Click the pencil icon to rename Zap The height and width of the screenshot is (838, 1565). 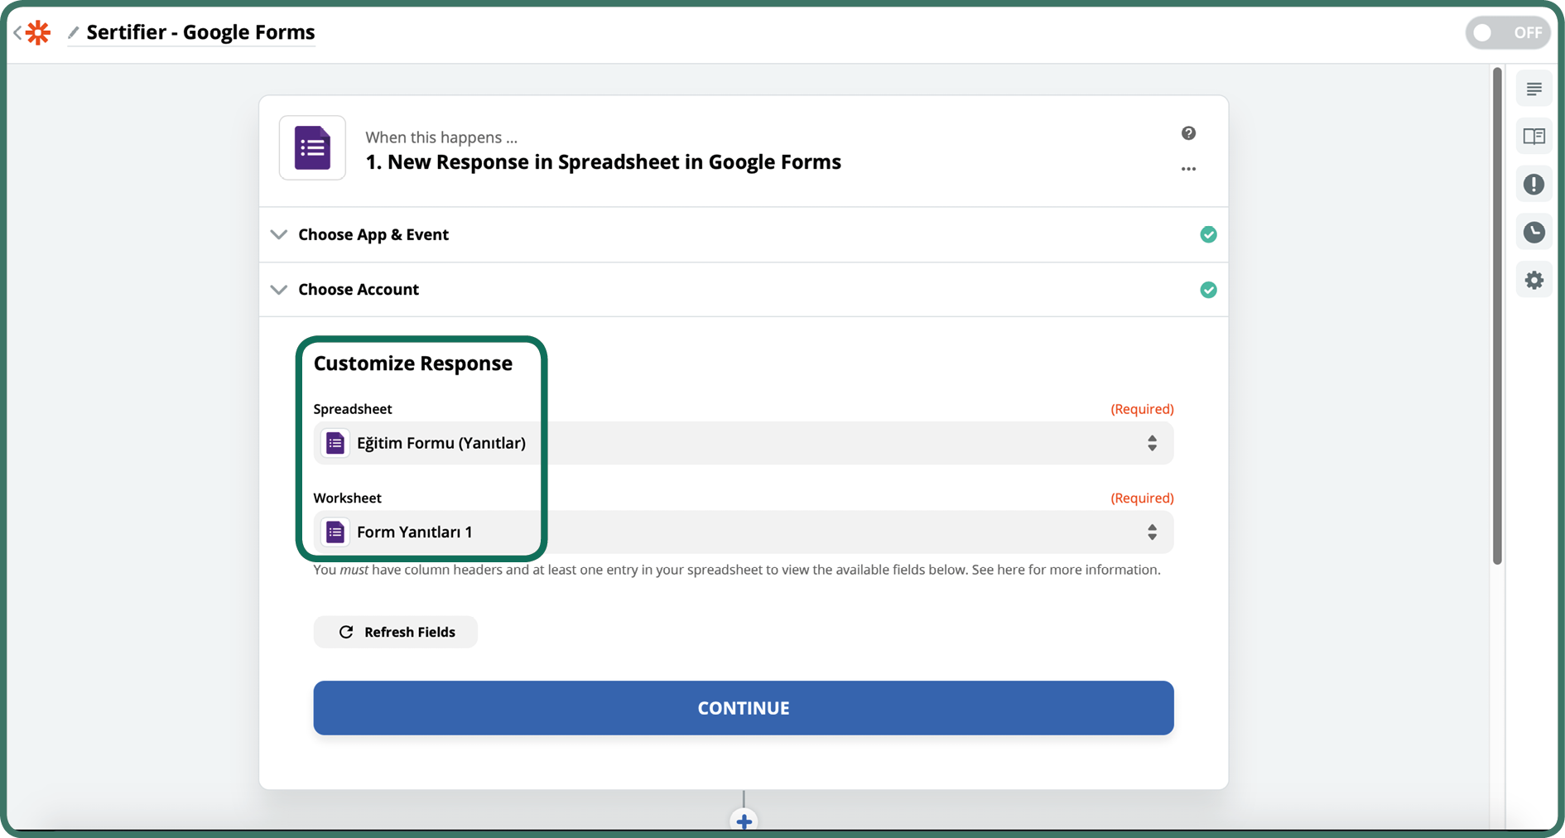click(73, 32)
